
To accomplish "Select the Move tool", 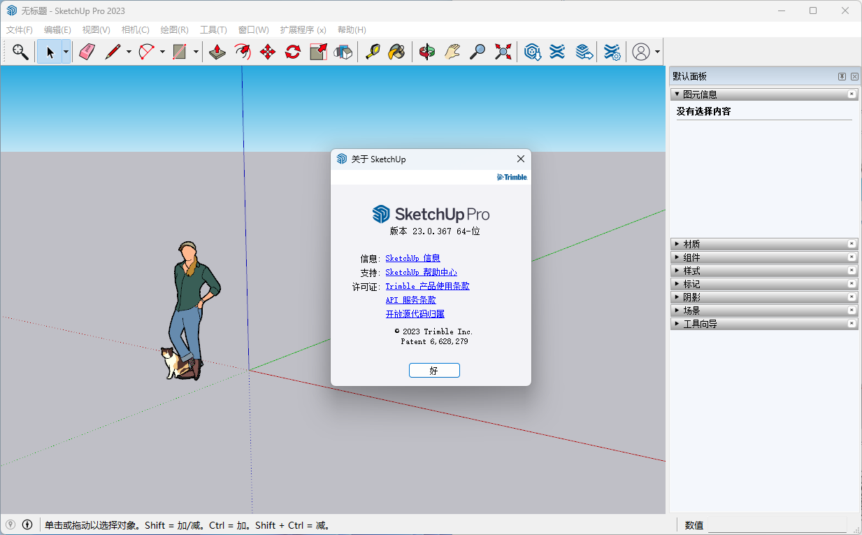I will point(268,52).
